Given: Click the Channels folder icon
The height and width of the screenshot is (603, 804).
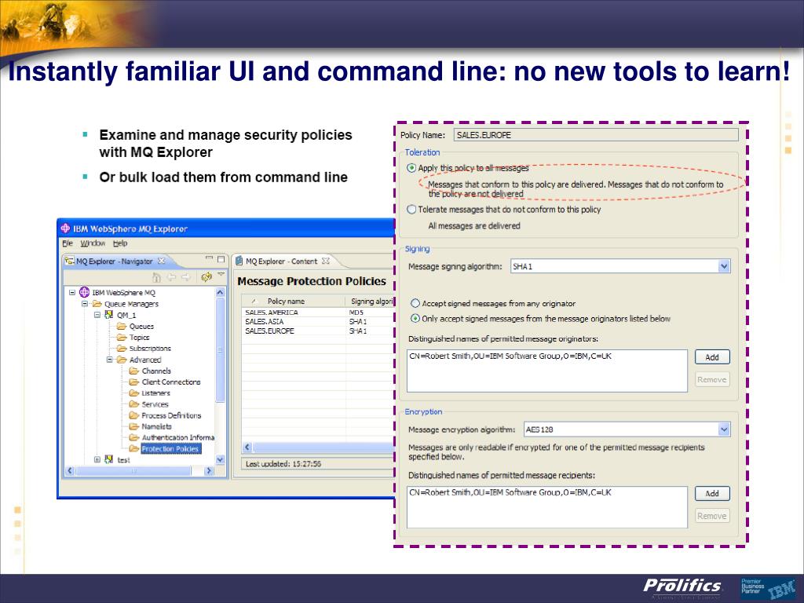Looking at the screenshot, I should (133, 371).
